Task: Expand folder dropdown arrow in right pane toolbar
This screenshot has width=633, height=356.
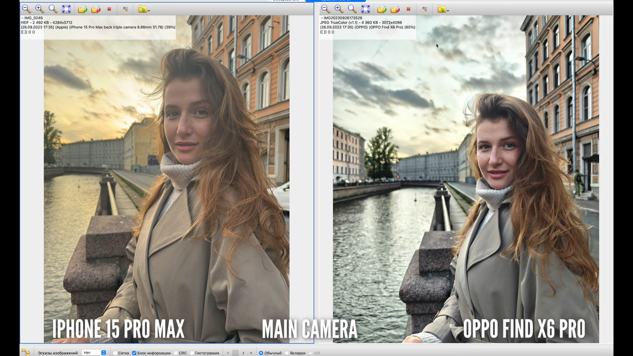Action: tap(448, 10)
